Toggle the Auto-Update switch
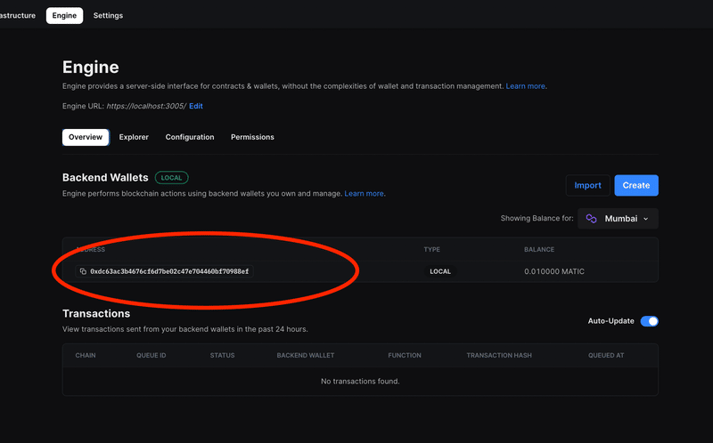Screen dimensions: 713x443 click(649, 321)
